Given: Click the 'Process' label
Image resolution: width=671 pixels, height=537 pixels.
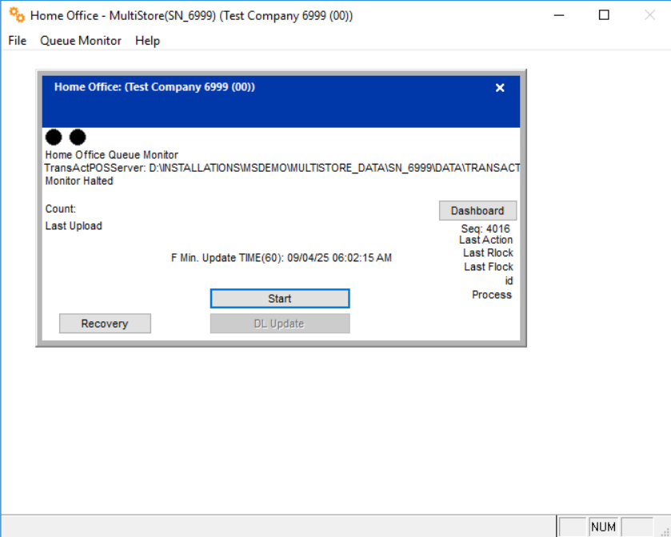Looking at the screenshot, I should 492,295.
